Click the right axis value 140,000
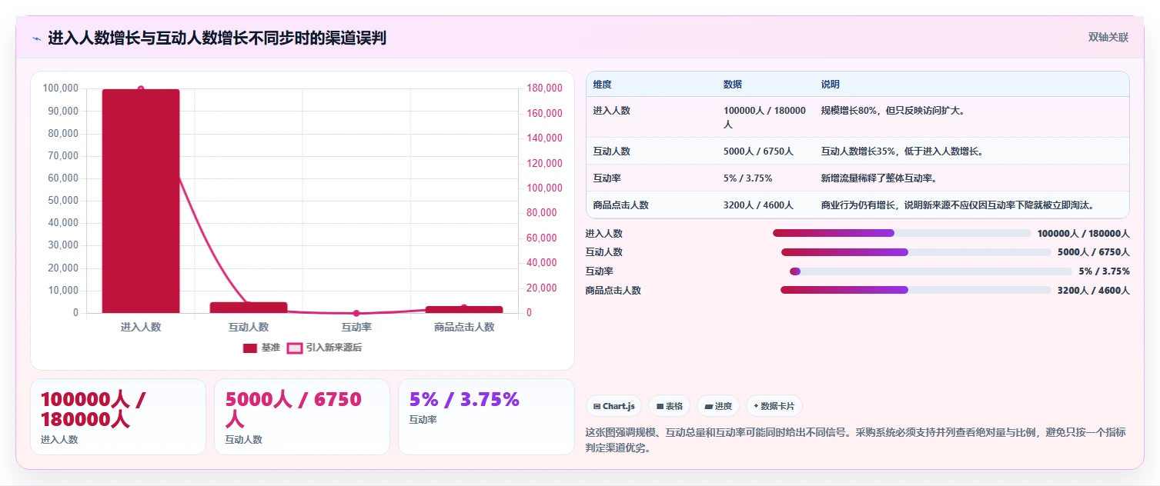1160x486 pixels. coord(545,139)
